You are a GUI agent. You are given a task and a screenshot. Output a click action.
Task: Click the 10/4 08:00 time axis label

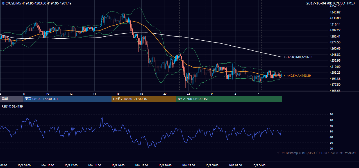[24, 165]
